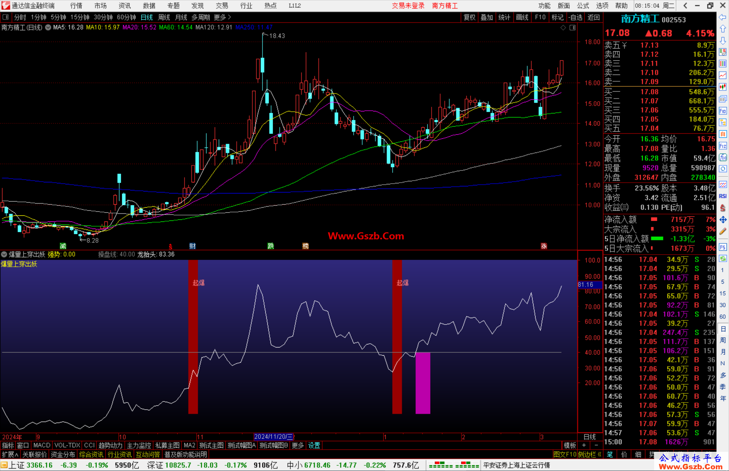The height and width of the screenshot is (471, 729).
Task: Click the up arrow icon in right sidebar
Action: click(x=723, y=29)
